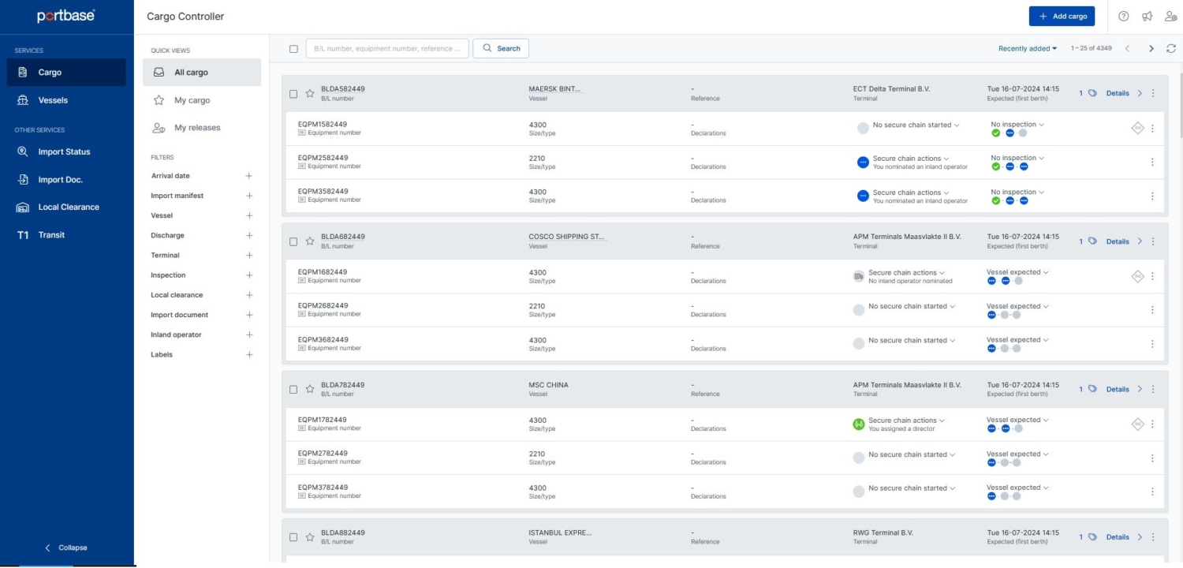Click the diamond badge icon on EQPM1682449 row

pyautogui.click(x=1137, y=276)
